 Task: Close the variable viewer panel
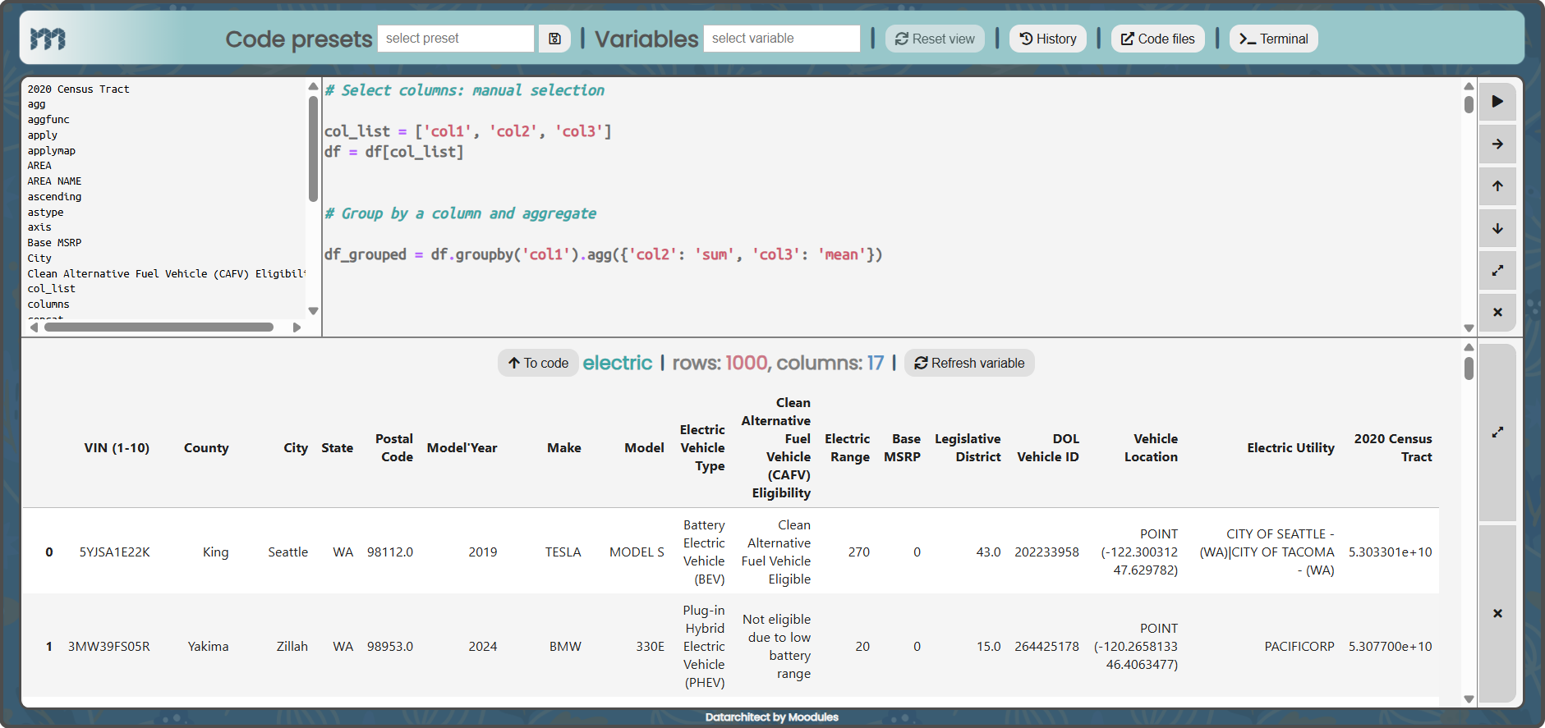(x=1497, y=613)
